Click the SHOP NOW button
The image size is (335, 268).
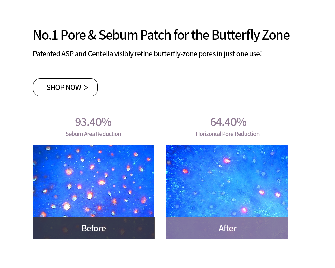(x=65, y=87)
